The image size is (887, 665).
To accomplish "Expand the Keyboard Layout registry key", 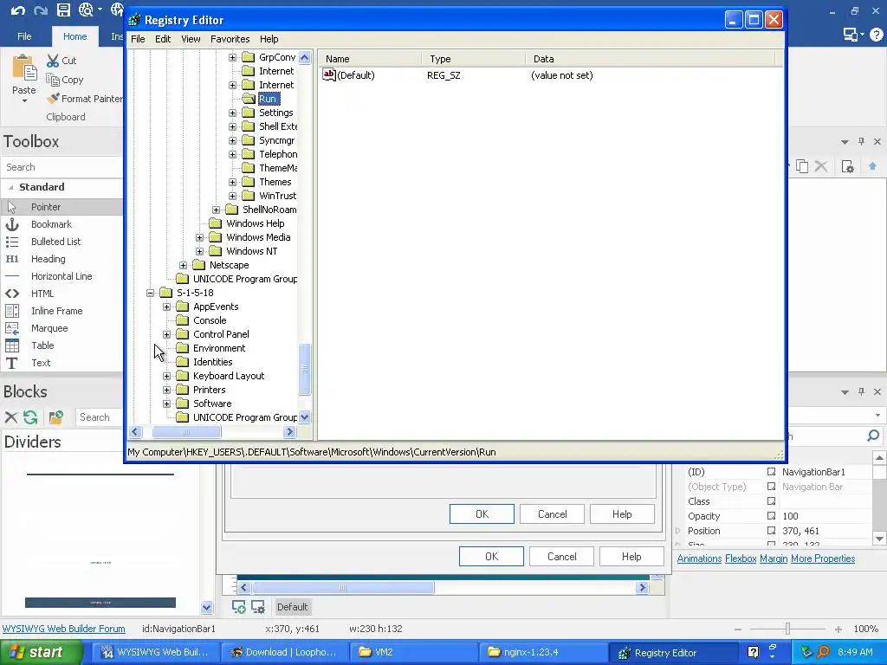I will coord(167,376).
